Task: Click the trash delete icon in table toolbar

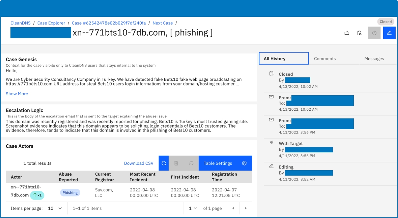Action: 176,163
